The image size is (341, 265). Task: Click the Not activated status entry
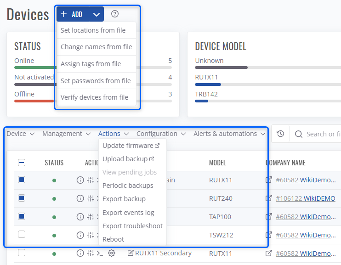pyautogui.click(x=34, y=77)
